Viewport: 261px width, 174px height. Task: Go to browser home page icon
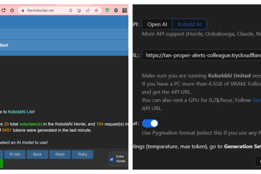coord(12,10)
